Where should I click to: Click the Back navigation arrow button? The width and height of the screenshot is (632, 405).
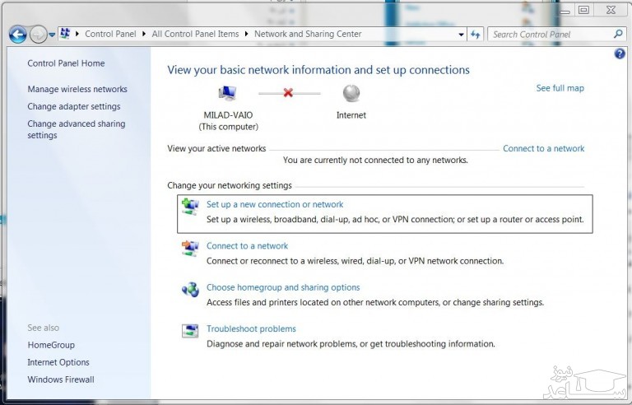click(x=17, y=35)
